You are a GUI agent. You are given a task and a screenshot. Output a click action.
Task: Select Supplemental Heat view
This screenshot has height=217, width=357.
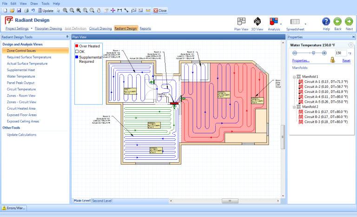(21, 70)
